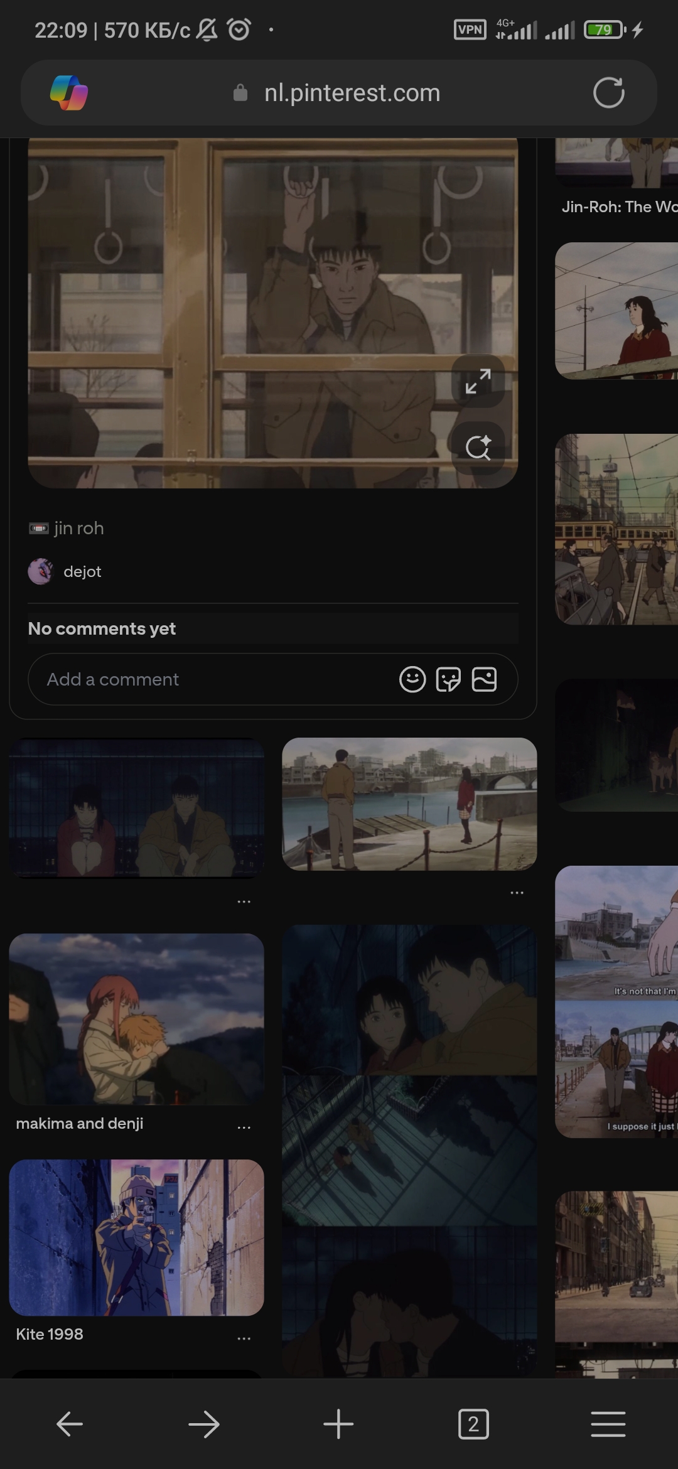Open subtitled pin "It's not that I'm"
This screenshot has height=1469, width=678.
(616, 1002)
